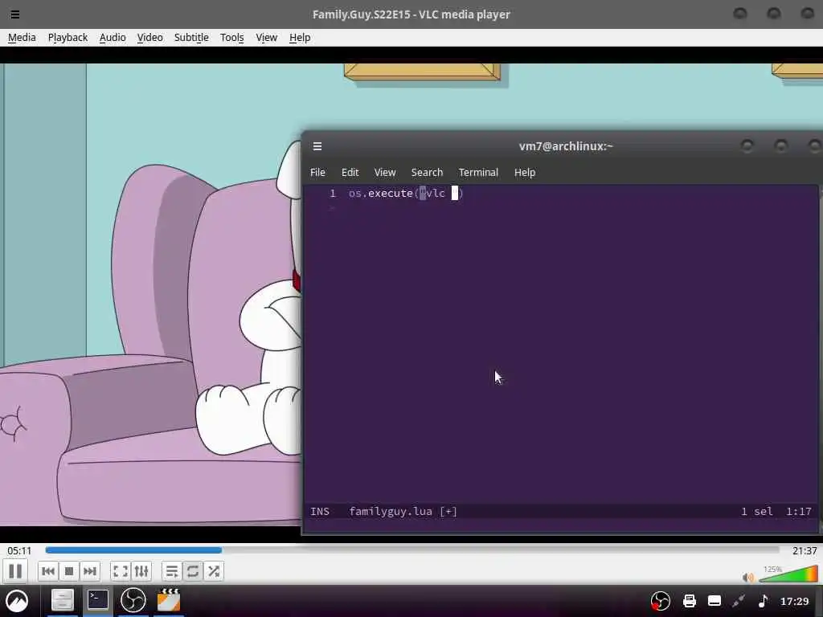Switch to VLC clapperboard taskbar icon
The height and width of the screenshot is (617, 823).
(169, 599)
